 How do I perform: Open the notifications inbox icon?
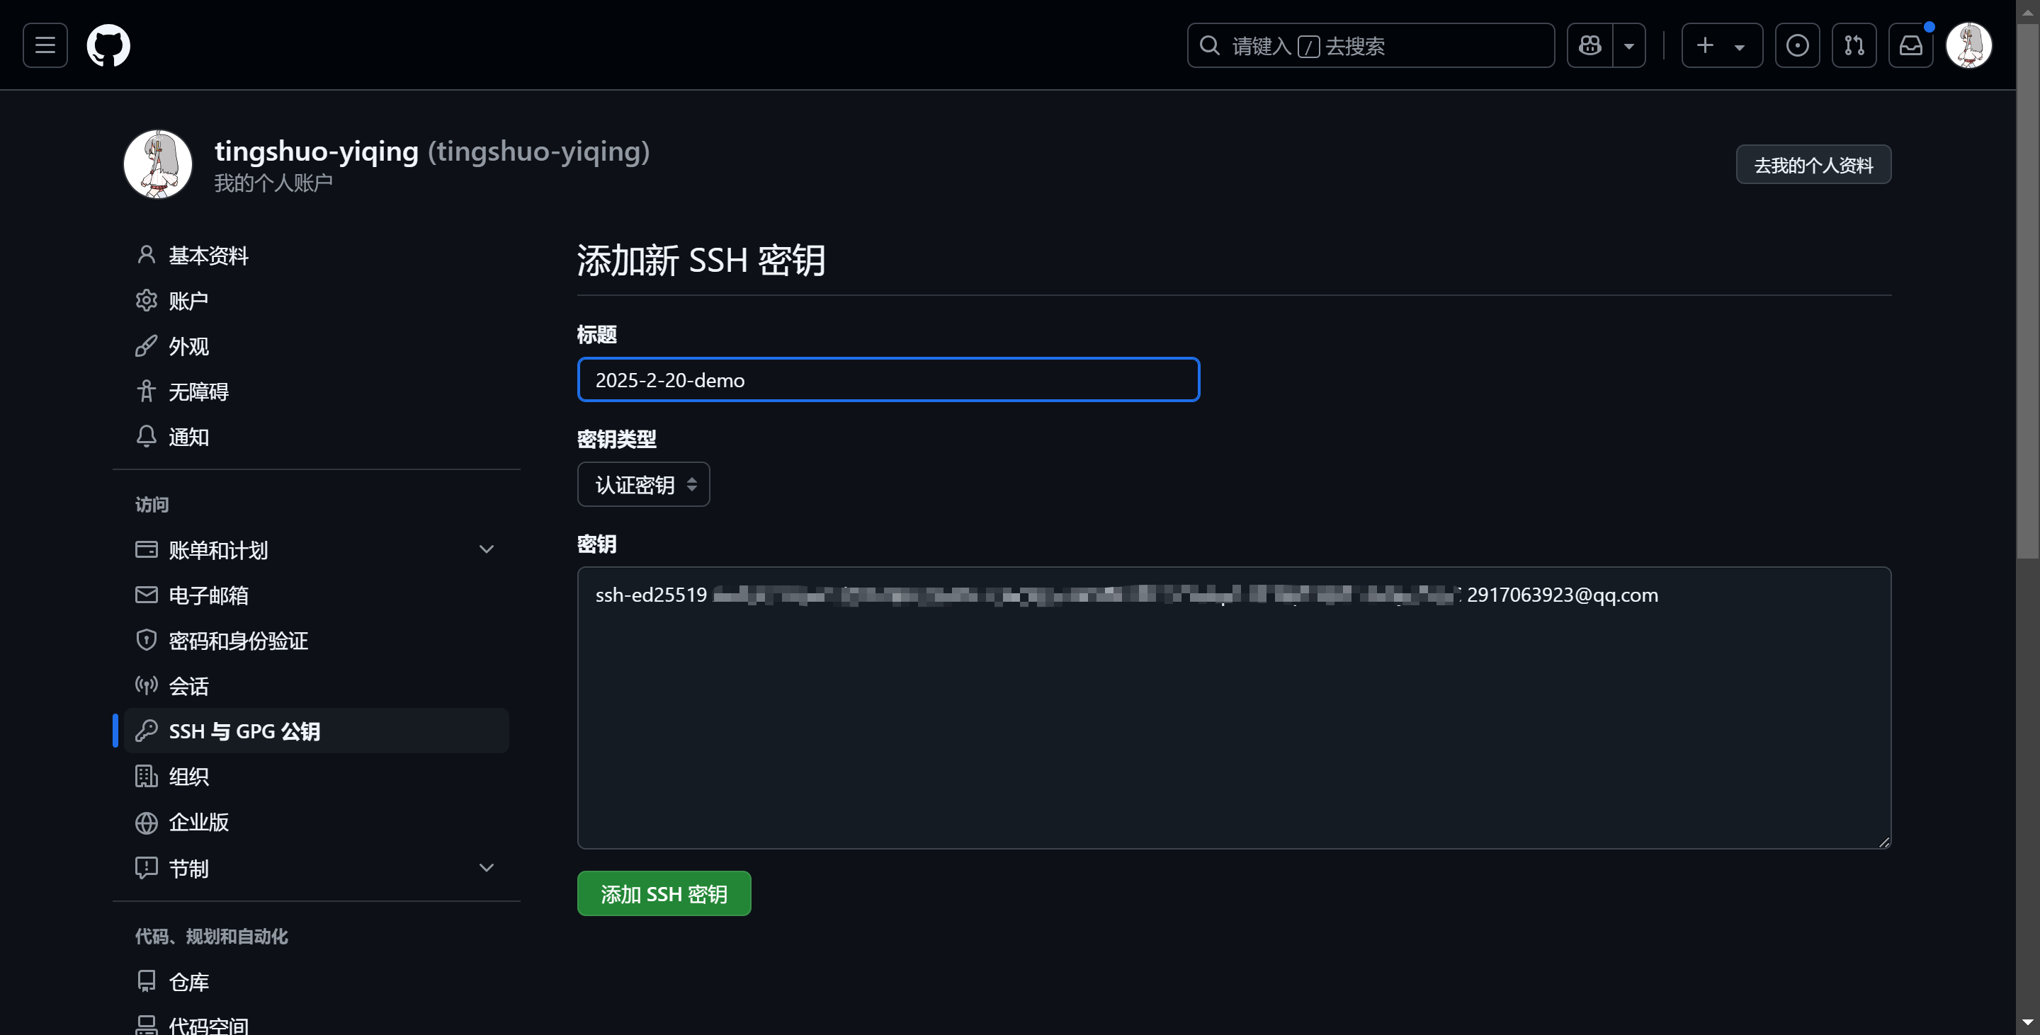click(x=1910, y=45)
